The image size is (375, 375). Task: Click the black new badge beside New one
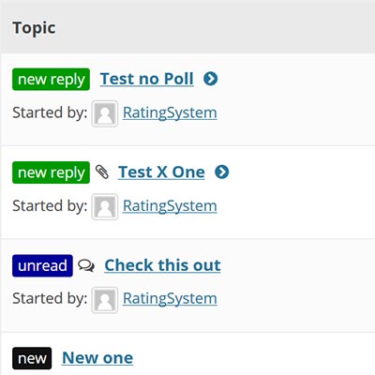[x=32, y=358]
